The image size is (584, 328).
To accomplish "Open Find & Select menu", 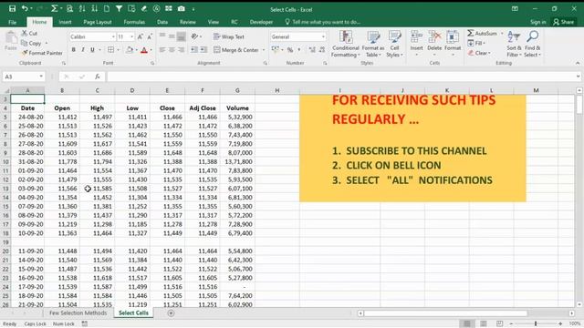I will tap(532, 44).
